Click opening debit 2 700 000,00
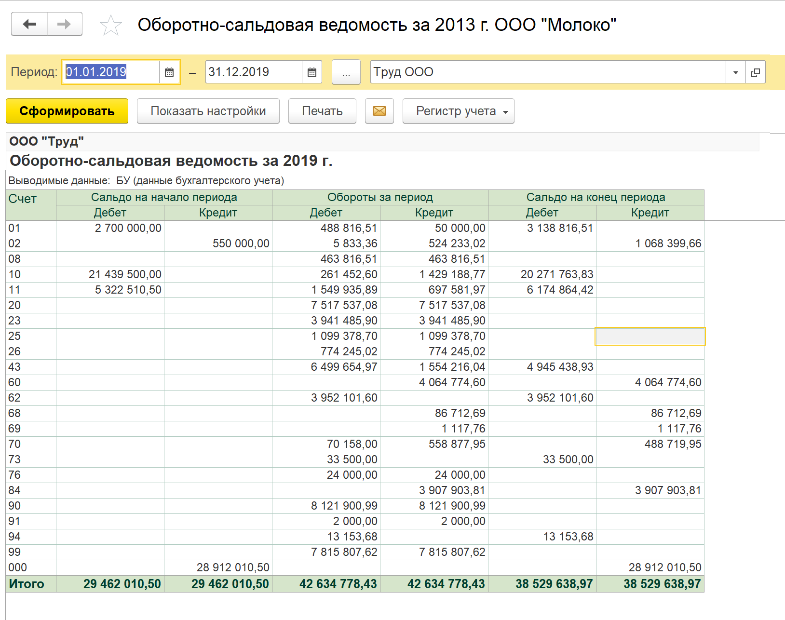785x620 pixels. 128,228
